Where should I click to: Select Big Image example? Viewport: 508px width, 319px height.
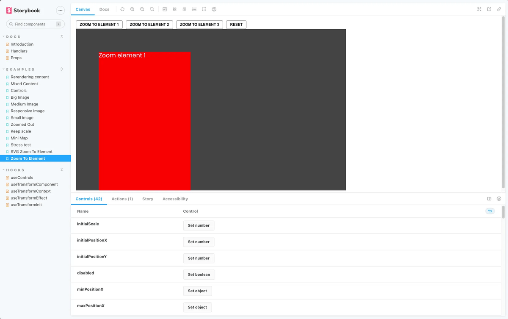click(20, 97)
